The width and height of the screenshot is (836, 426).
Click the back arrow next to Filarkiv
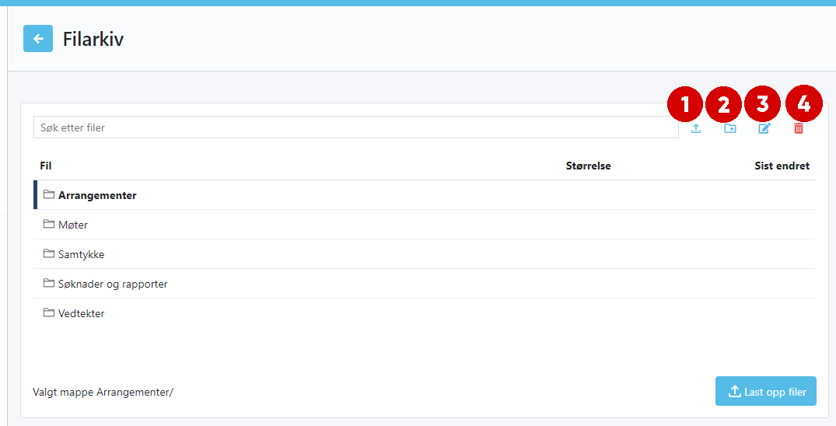click(x=38, y=39)
